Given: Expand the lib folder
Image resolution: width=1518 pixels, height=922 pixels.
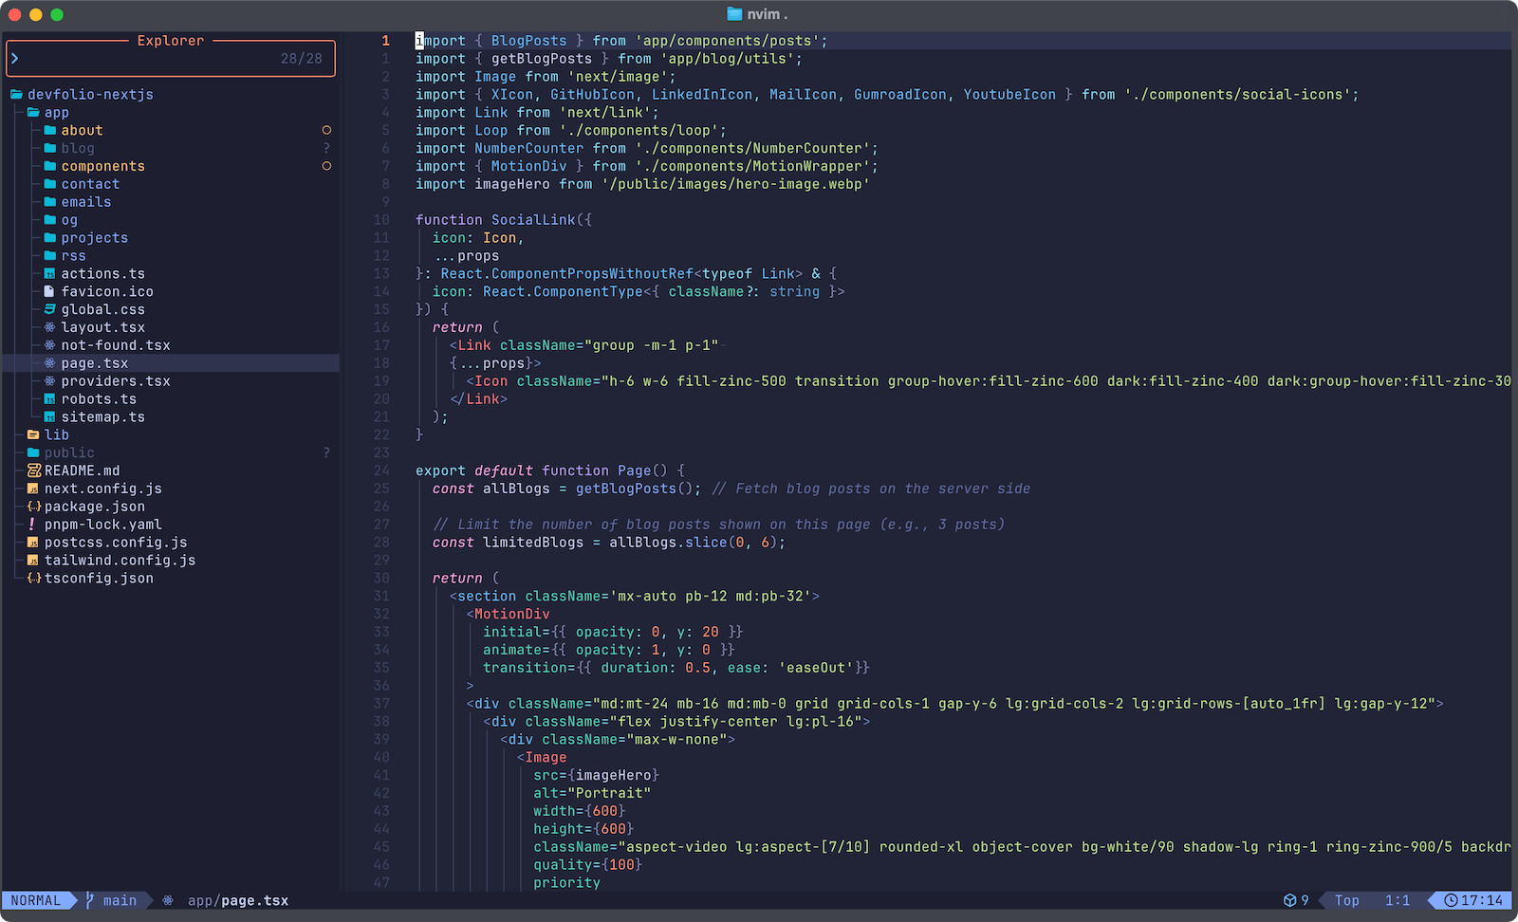Looking at the screenshot, I should 57,435.
